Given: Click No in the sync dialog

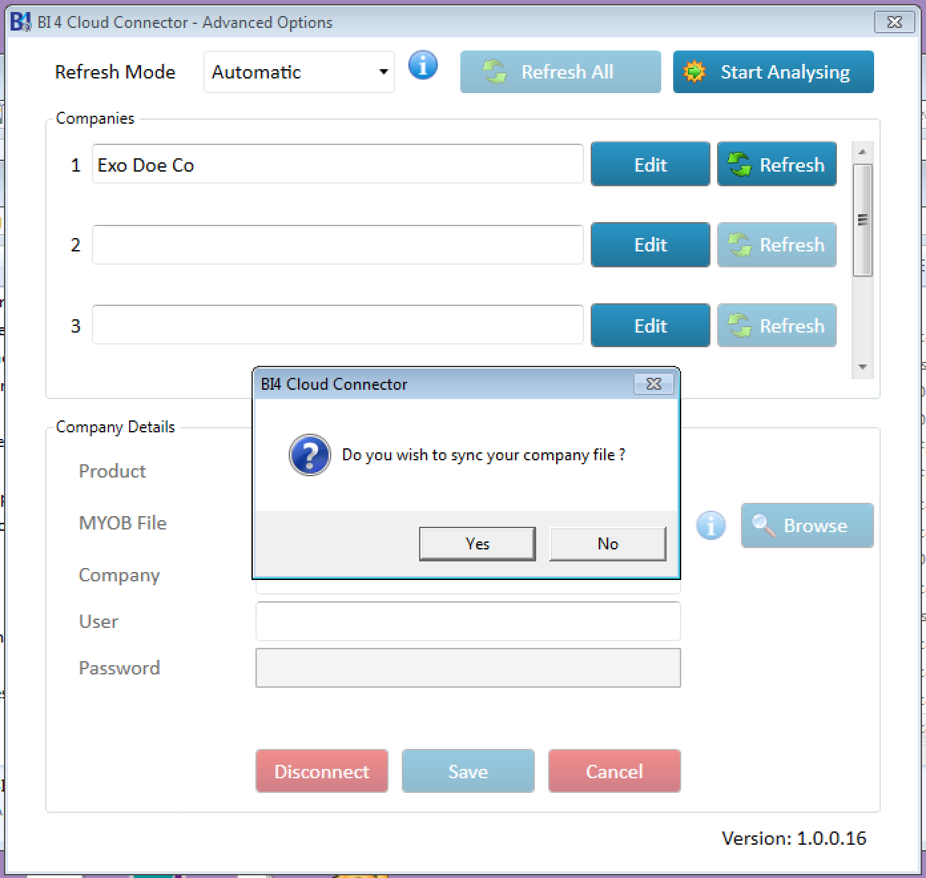Looking at the screenshot, I should [x=607, y=543].
